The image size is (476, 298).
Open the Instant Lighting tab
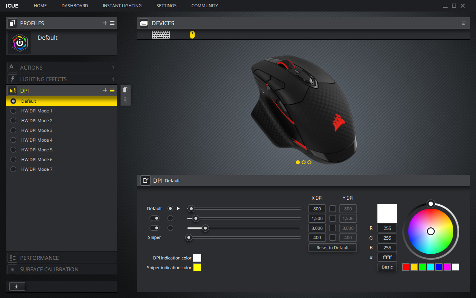pyautogui.click(x=122, y=6)
